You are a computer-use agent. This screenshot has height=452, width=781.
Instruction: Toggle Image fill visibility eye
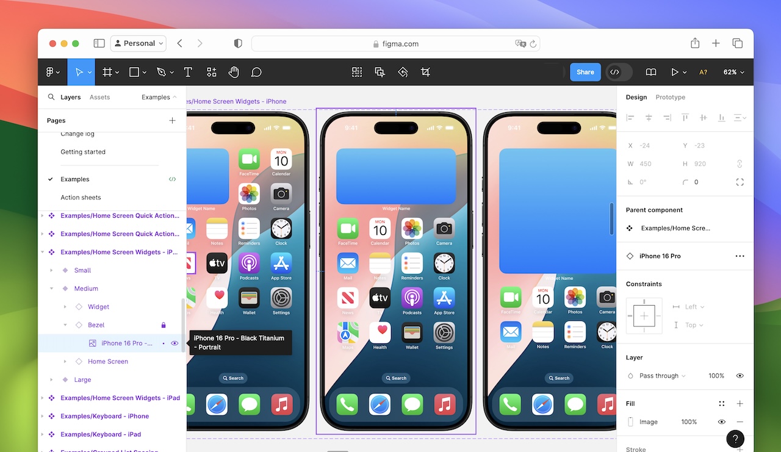722,422
